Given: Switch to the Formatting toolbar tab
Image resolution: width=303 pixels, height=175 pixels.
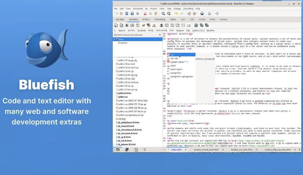Looking at the screenshot, I should [159, 20].
